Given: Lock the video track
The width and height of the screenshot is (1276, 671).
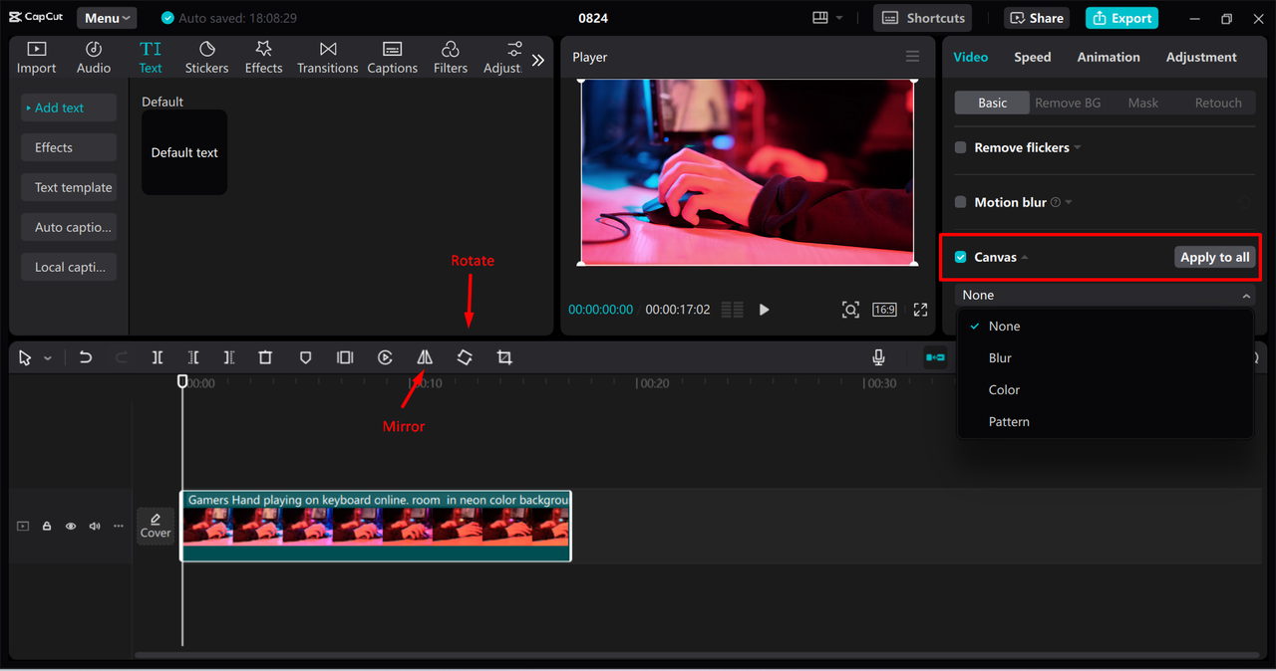Looking at the screenshot, I should [x=47, y=526].
